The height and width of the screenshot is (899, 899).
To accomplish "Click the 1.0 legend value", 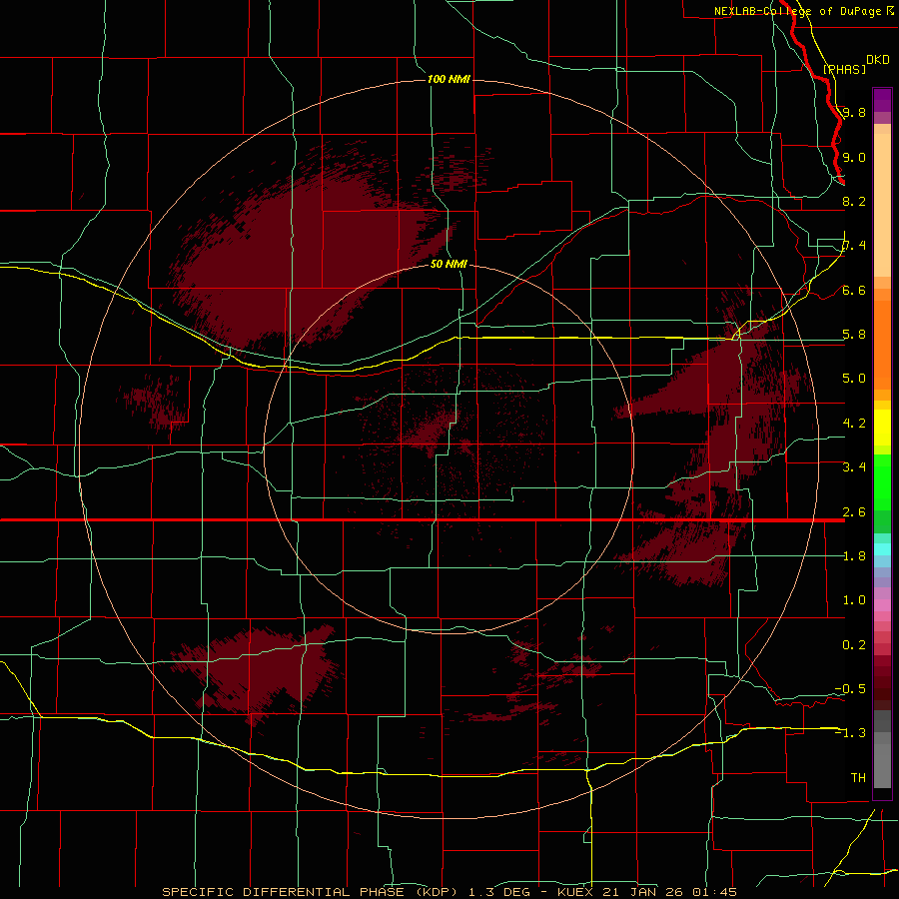I will click(x=854, y=600).
